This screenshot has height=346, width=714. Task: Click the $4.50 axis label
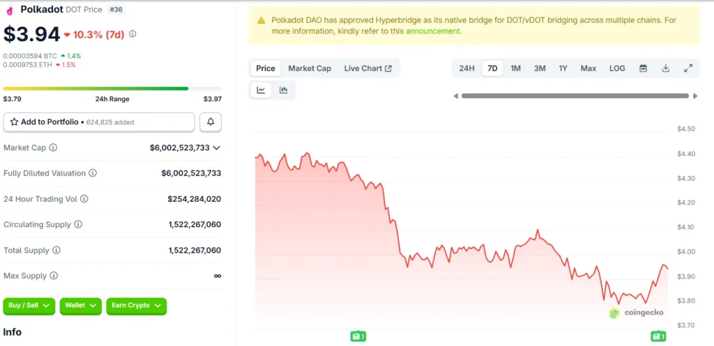(x=686, y=129)
